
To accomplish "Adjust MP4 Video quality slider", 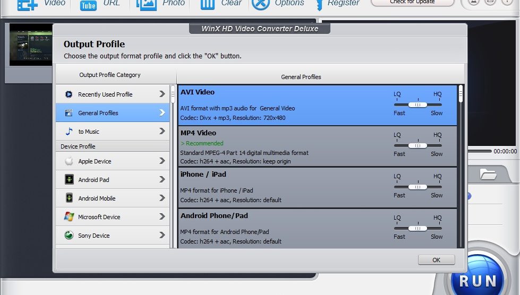I will [417, 146].
